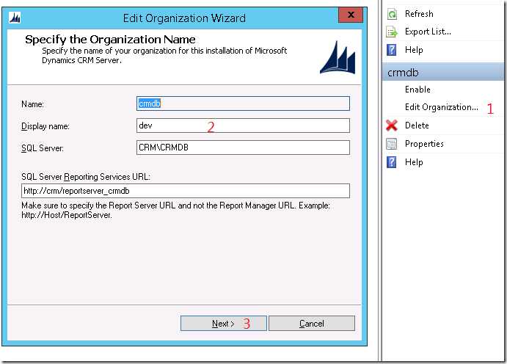This screenshot has height=364, width=507.
Task: Click the Report Server URL example note
Action: (175, 210)
